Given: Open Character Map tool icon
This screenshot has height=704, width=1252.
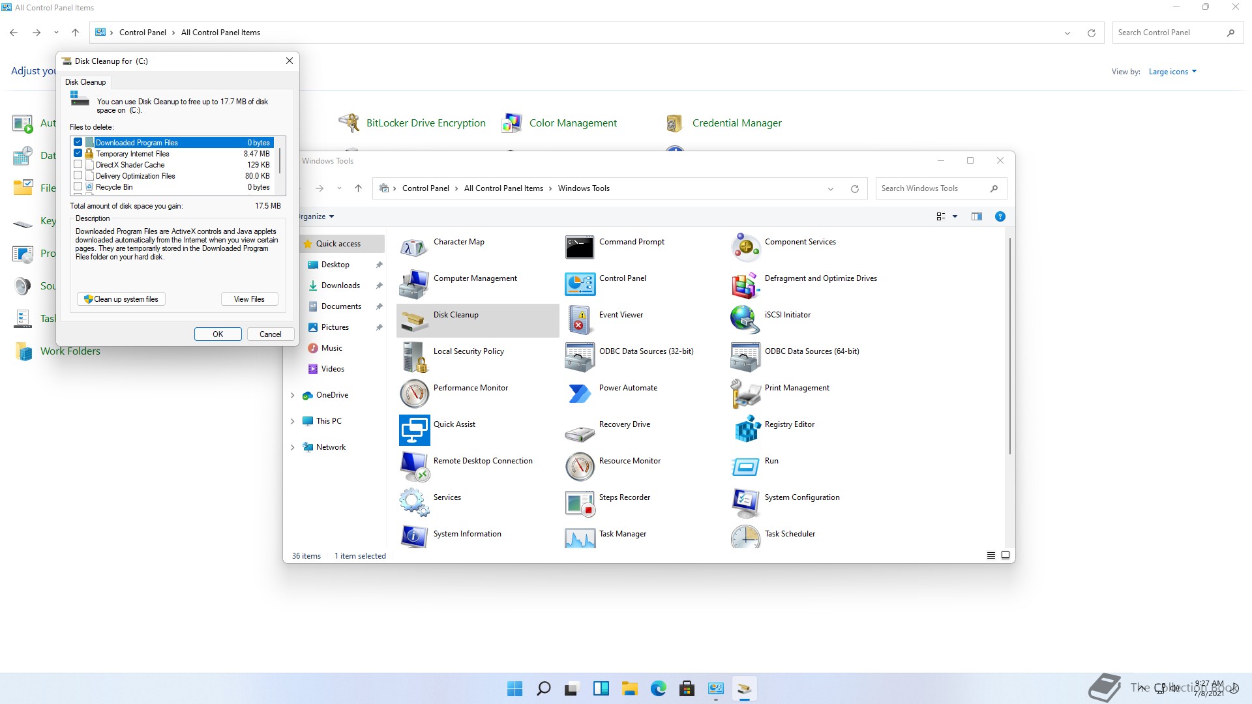Looking at the screenshot, I should [x=414, y=248].
